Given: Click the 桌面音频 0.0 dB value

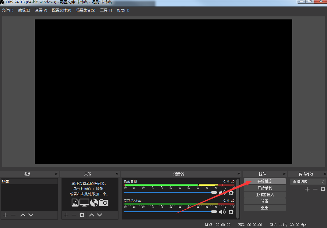Looking at the screenshot, I should [229, 182].
